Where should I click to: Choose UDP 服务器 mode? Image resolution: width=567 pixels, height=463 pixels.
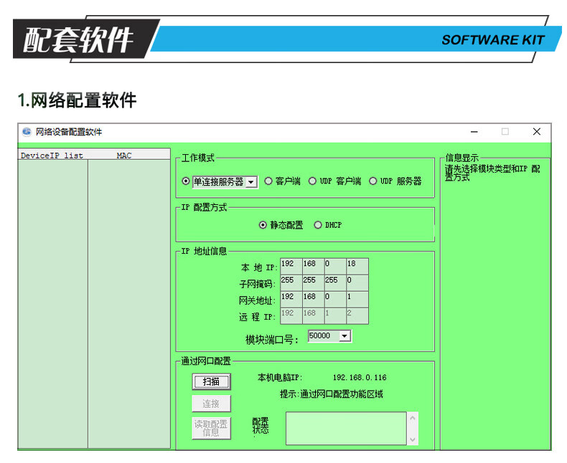pos(372,181)
